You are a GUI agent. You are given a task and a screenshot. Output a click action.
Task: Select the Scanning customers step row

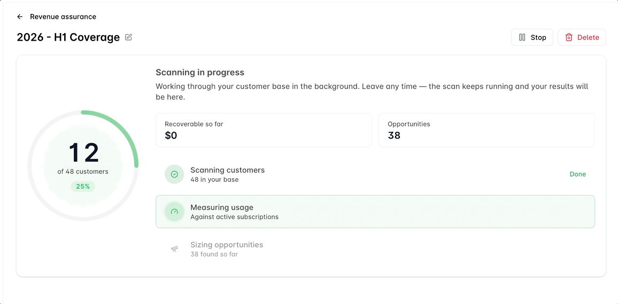tap(375, 174)
